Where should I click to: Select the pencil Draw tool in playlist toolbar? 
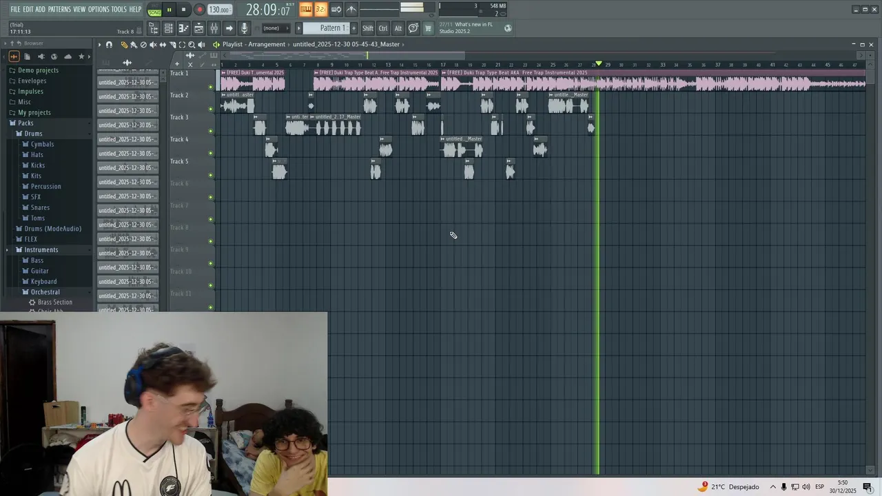(x=124, y=45)
